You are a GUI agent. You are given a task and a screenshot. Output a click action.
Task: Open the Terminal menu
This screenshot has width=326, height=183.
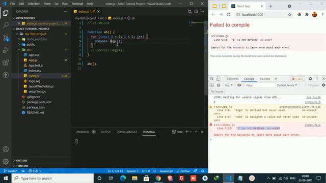point(77,4)
